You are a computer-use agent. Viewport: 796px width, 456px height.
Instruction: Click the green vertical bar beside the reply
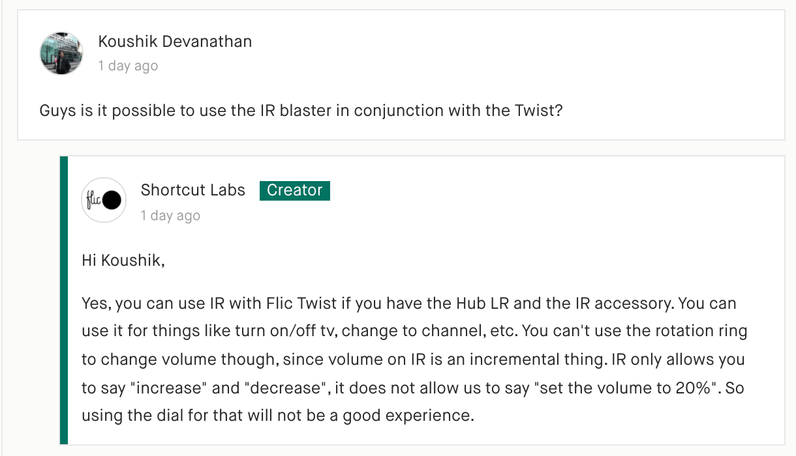63,300
